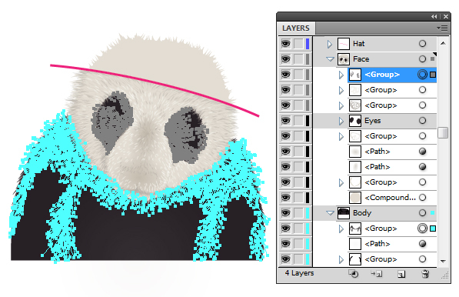The height and width of the screenshot is (297, 459).
Task: Click the Layers panel scrollbar down arrow
Action: click(443, 261)
